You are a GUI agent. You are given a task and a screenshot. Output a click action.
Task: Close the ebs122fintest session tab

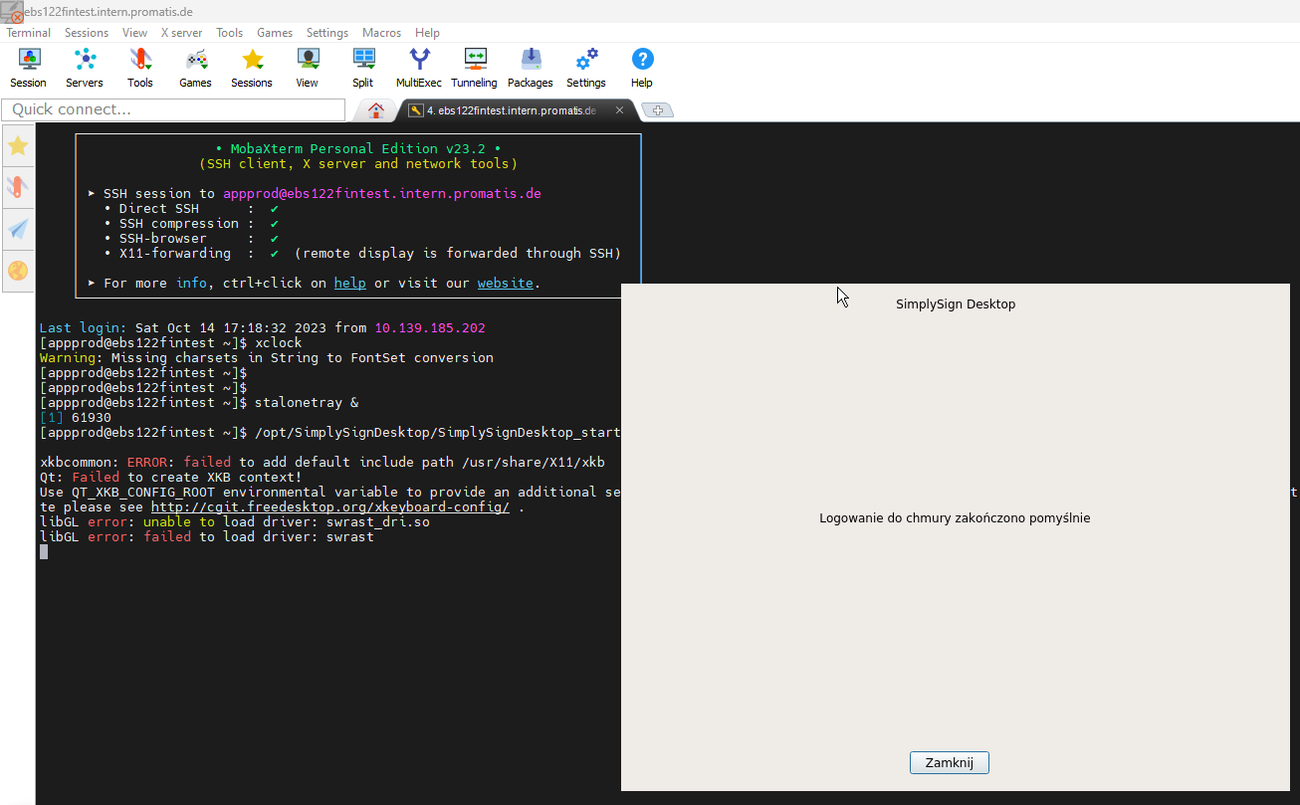tap(619, 110)
